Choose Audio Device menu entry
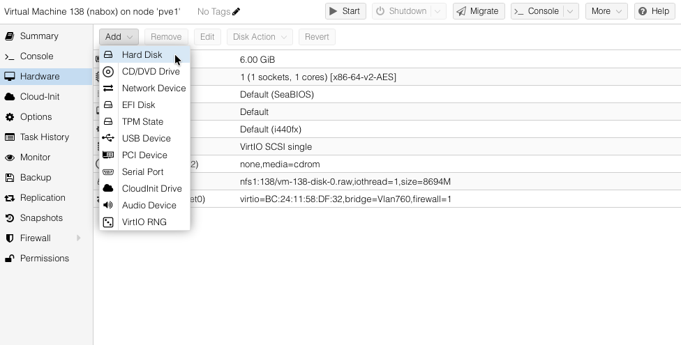Screen dimensions: 681x345 pyautogui.click(x=144, y=206)
